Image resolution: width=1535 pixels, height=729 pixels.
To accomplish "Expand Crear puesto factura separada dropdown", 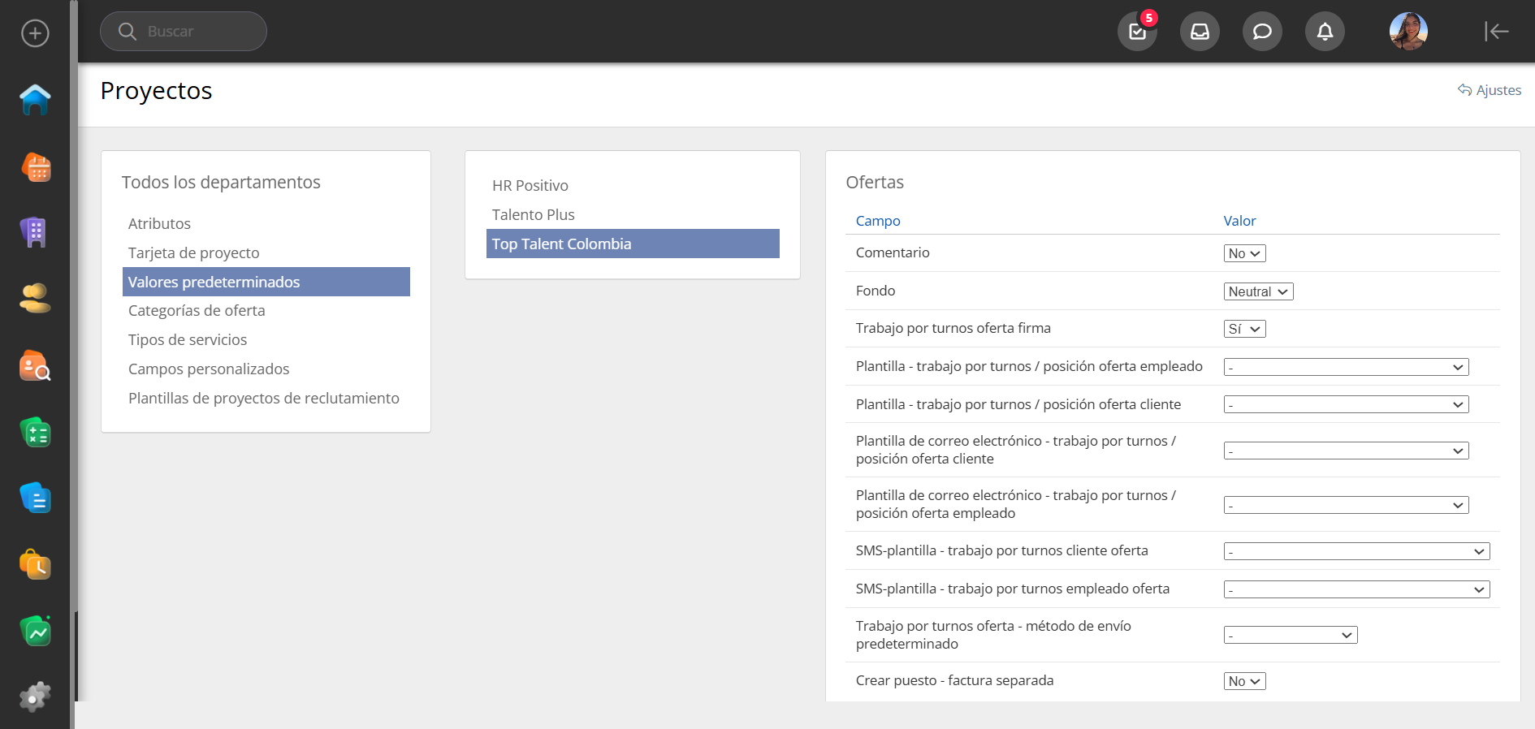I will click(1244, 681).
